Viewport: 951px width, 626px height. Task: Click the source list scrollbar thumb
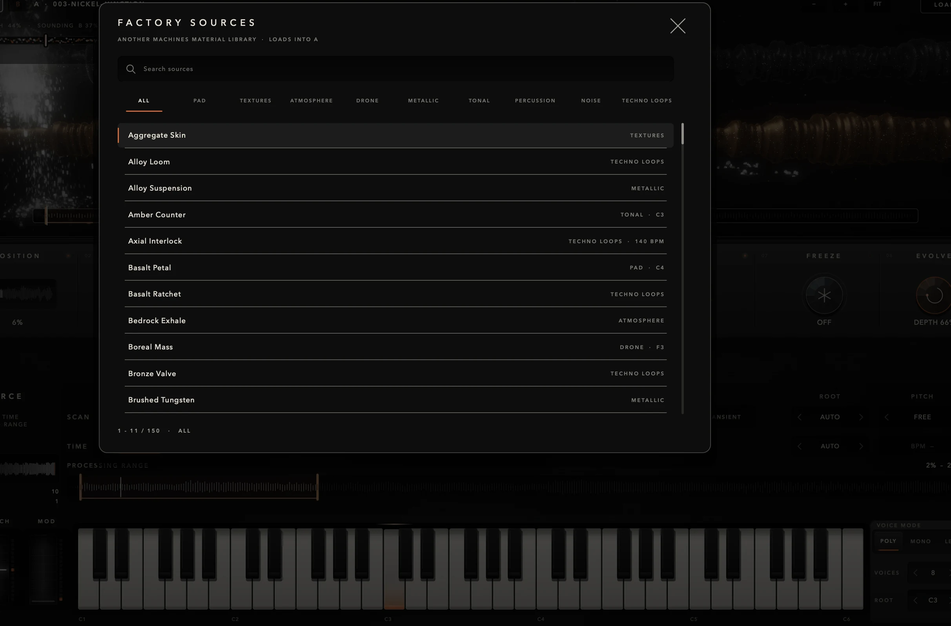tap(683, 133)
